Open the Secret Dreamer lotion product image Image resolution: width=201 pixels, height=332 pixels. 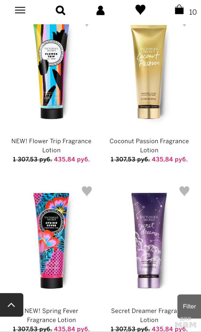click(x=149, y=240)
